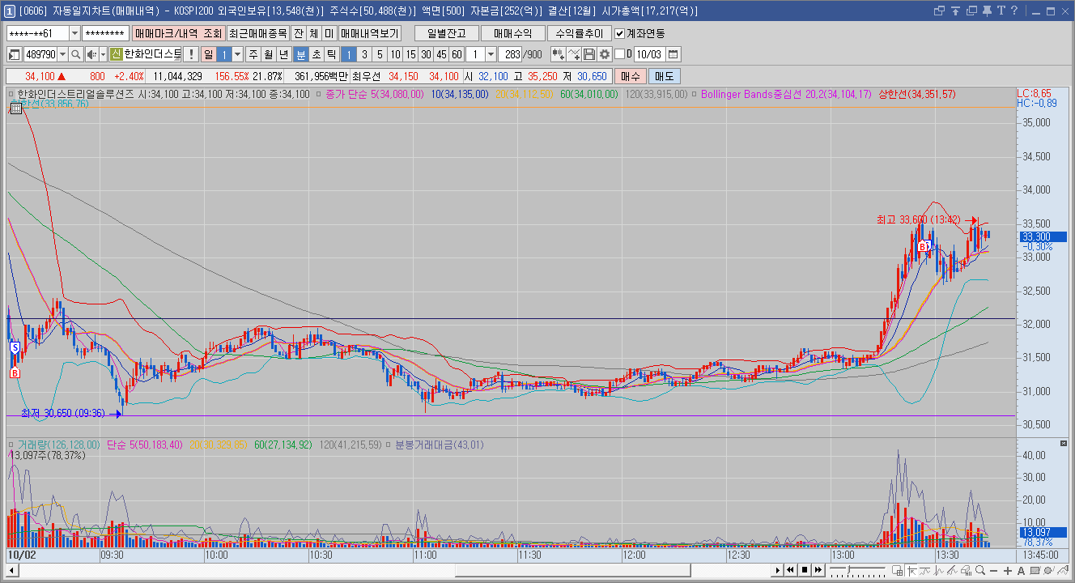Click the speaker sound icon
The height and width of the screenshot is (583, 1075).
tap(91, 54)
